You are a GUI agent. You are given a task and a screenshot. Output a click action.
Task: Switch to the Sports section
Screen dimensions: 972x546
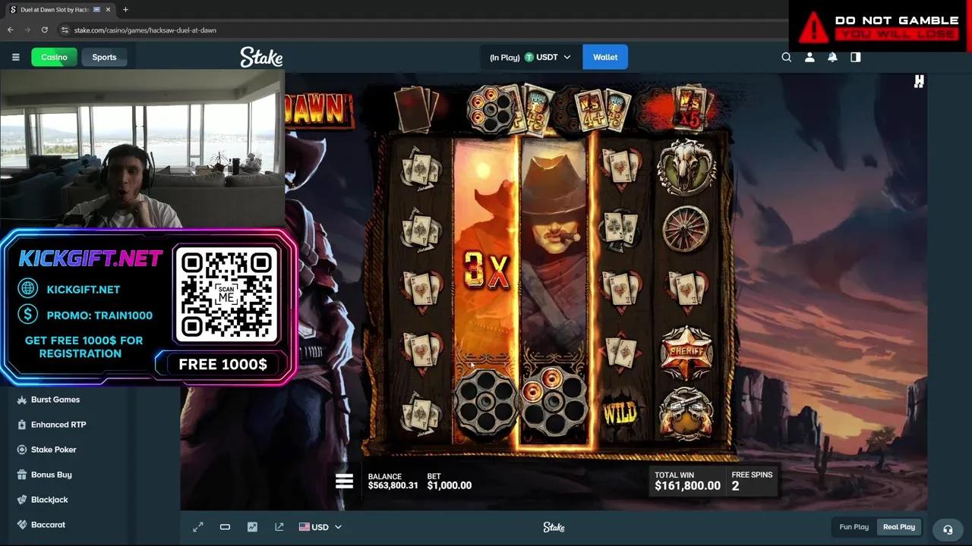pyautogui.click(x=104, y=57)
